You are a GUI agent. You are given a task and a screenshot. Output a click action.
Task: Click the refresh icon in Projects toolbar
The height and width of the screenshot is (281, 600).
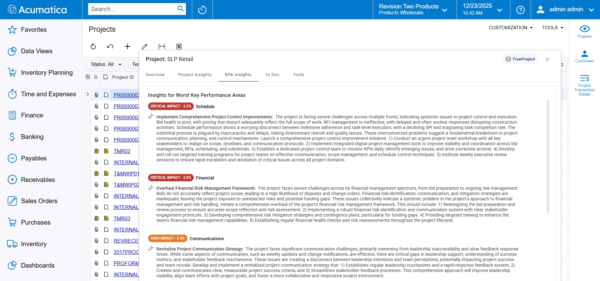click(93, 46)
